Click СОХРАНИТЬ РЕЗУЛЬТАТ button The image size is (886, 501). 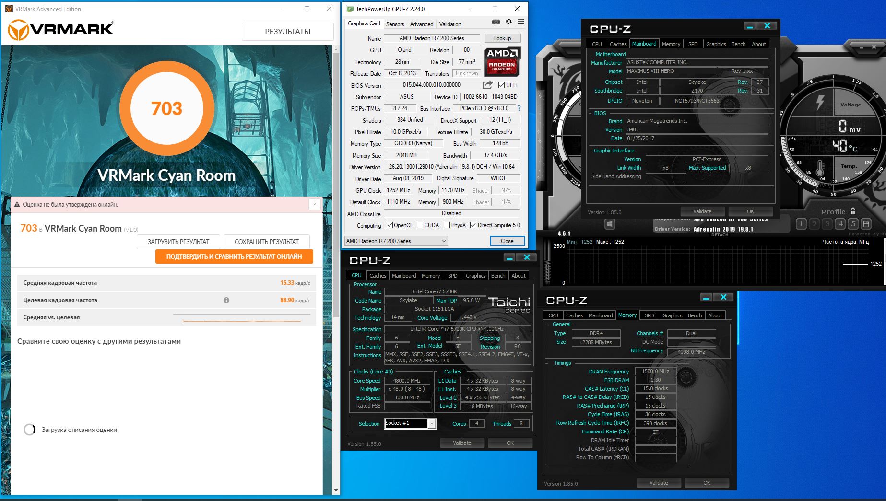coord(267,242)
